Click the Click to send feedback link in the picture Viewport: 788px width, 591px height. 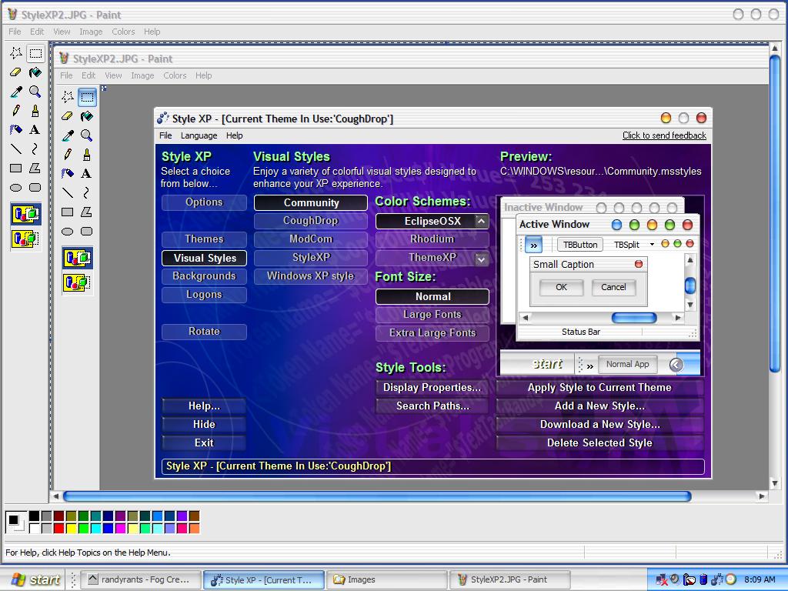tap(664, 135)
